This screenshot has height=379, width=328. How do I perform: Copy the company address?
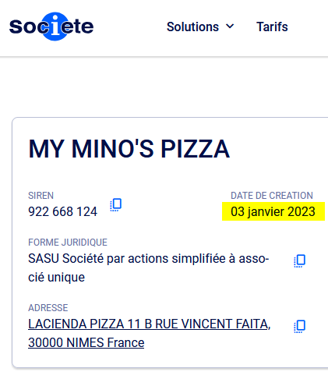coord(300,326)
